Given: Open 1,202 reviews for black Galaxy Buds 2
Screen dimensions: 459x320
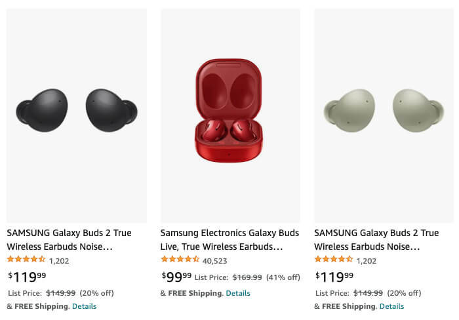Looking at the screenshot, I should pos(59,260).
